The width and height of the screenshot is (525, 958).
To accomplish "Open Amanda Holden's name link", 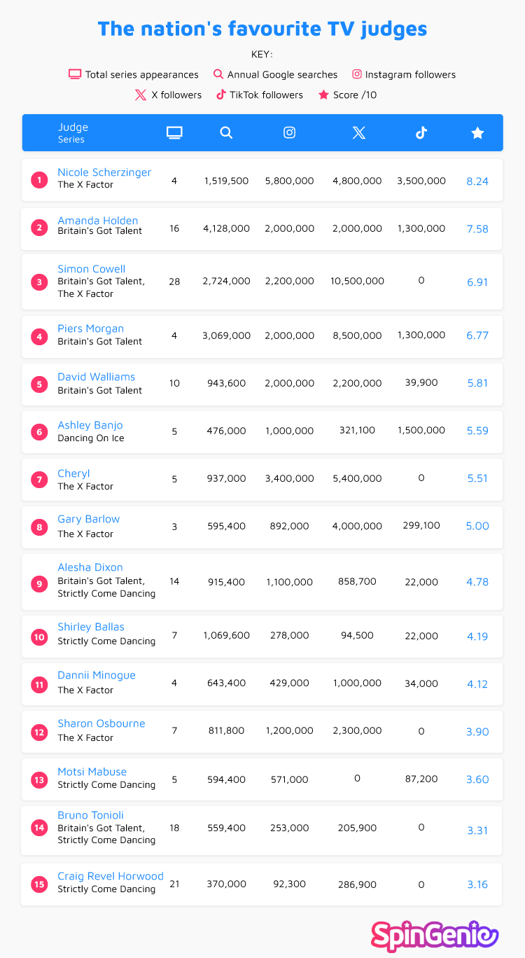I will click(98, 221).
